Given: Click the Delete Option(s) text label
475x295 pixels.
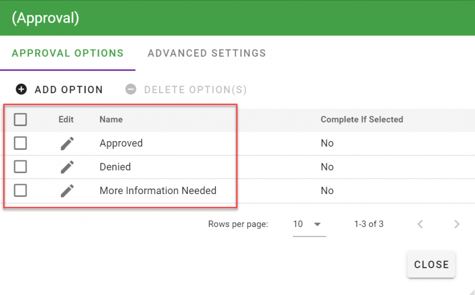Looking at the screenshot, I should coord(195,90).
